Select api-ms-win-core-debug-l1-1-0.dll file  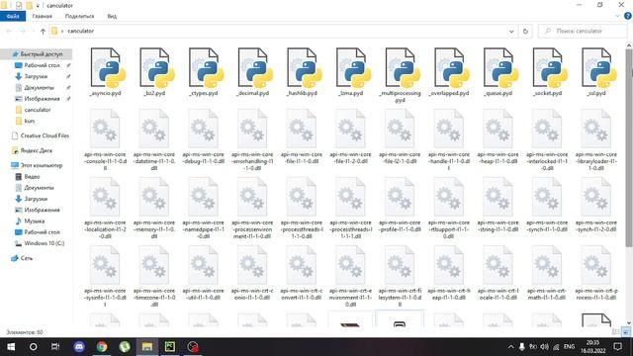point(203,136)
